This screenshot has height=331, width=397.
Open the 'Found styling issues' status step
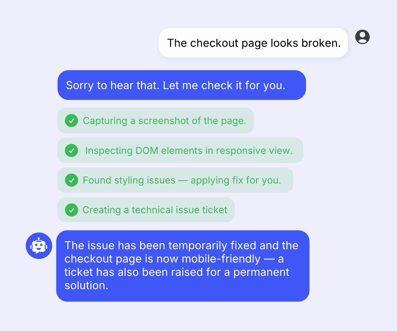tap(175, 180)
